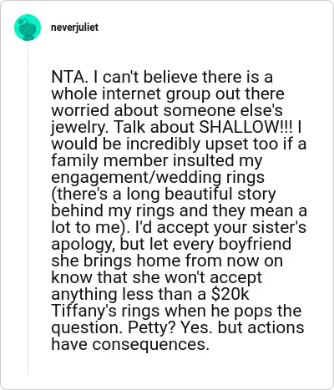Screen dimensions: 334x390
Task: Click the word "NTA" starting the comment
Action: click(67, 77)
